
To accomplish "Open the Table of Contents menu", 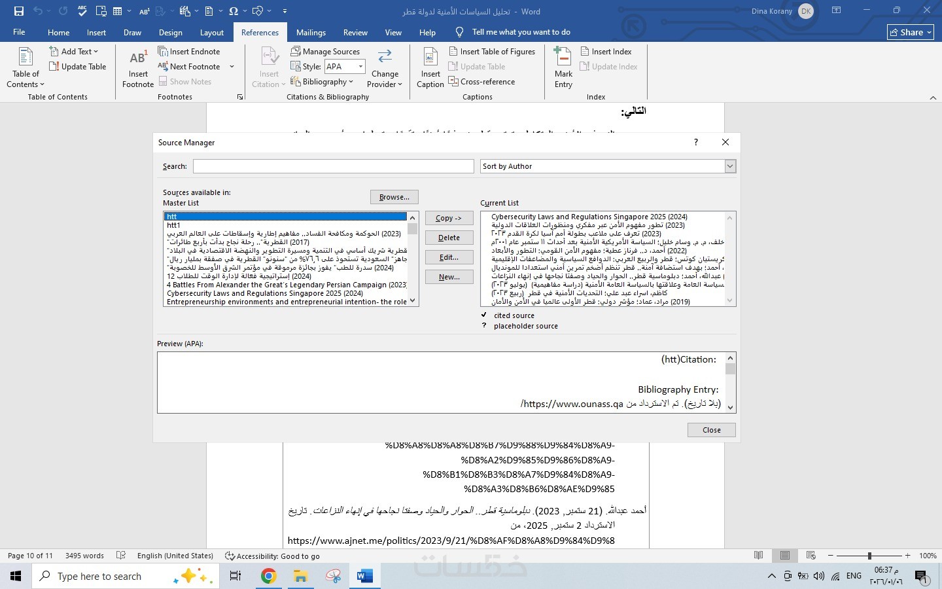I will [26, 67].
